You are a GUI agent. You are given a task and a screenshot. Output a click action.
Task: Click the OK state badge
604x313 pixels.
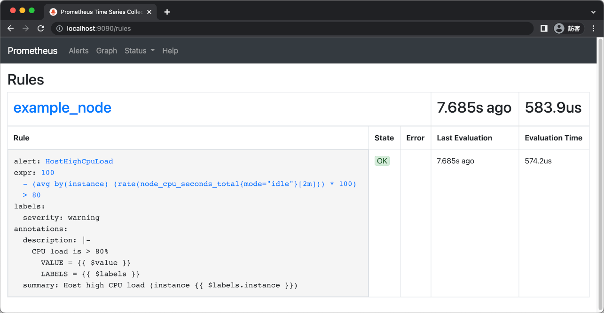382,161
